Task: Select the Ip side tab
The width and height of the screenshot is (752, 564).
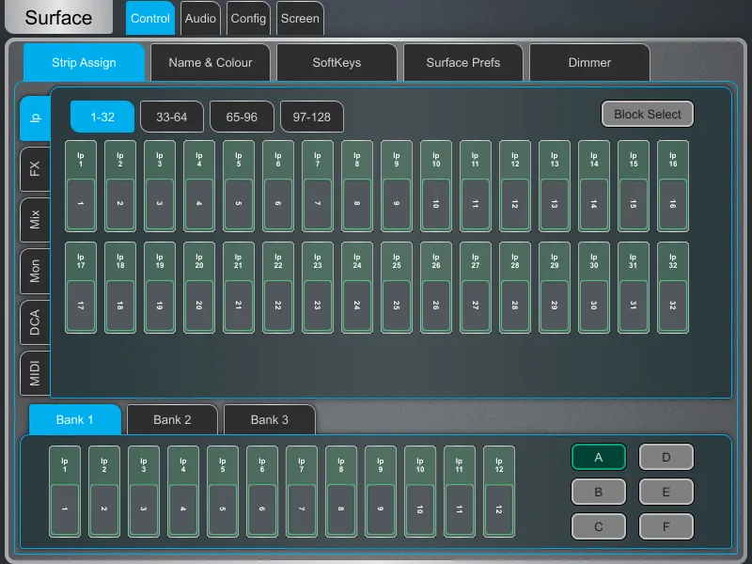Action: pyautogui.click(x=35, y=118)
